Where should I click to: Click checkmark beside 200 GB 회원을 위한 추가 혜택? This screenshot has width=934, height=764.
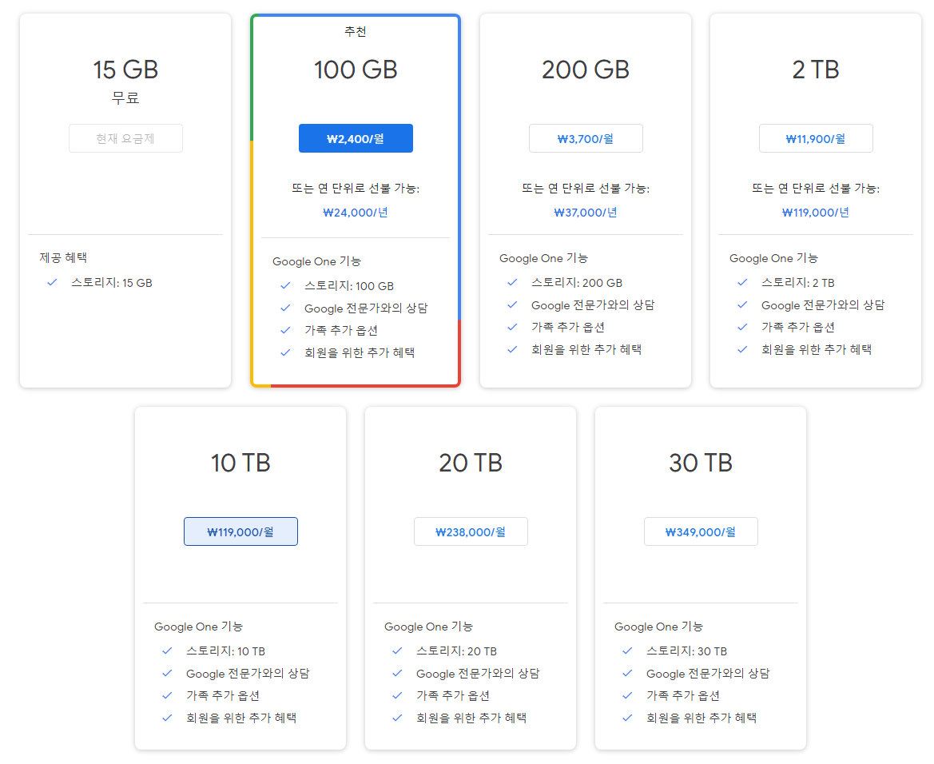(x=512, y=349)
